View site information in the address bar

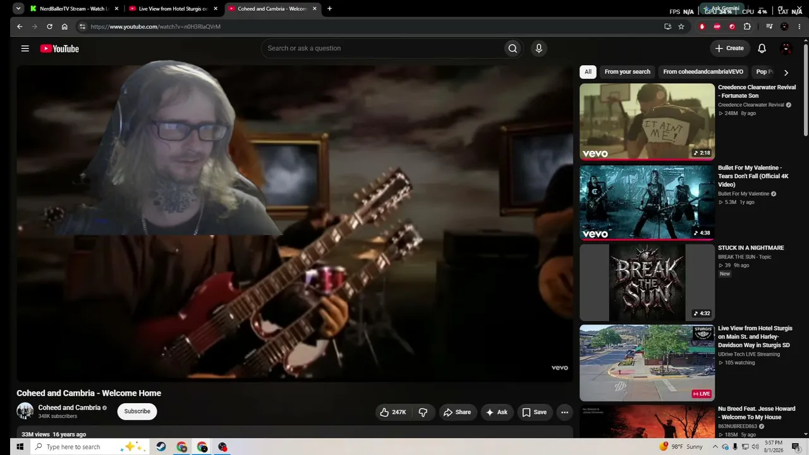coord(82,27)
